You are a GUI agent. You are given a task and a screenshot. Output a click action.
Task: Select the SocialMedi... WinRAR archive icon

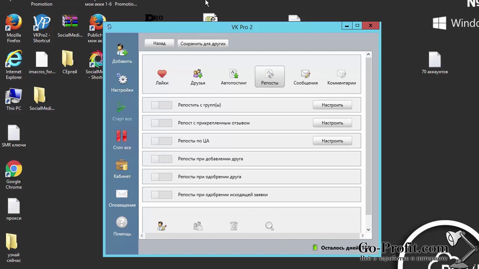click(x=70, y=26)
